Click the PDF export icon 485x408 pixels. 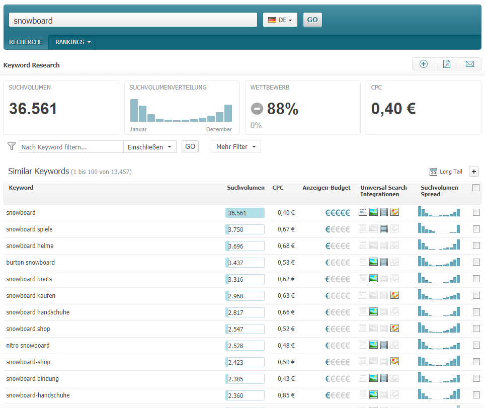pyautogui.click(x=447, y=64)
